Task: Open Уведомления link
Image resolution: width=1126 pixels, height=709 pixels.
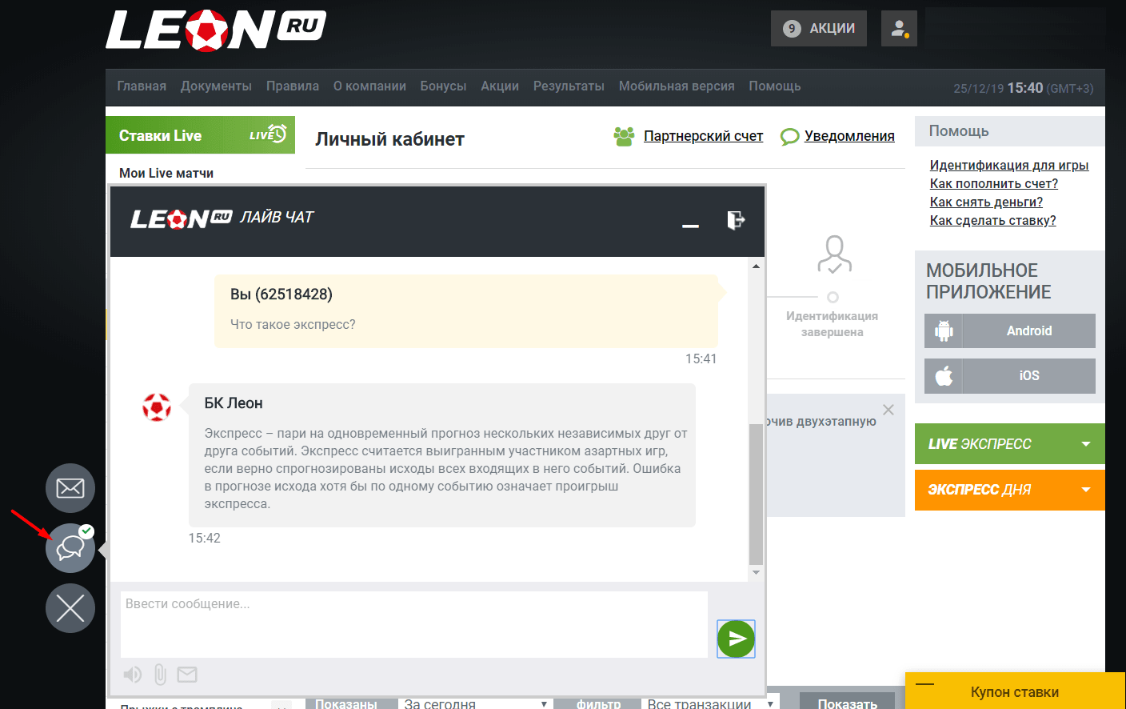Action: (x=849, y=136)
